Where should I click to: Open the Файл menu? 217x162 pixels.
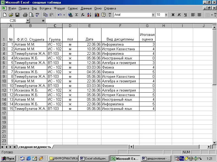click(x=12, y=8)
